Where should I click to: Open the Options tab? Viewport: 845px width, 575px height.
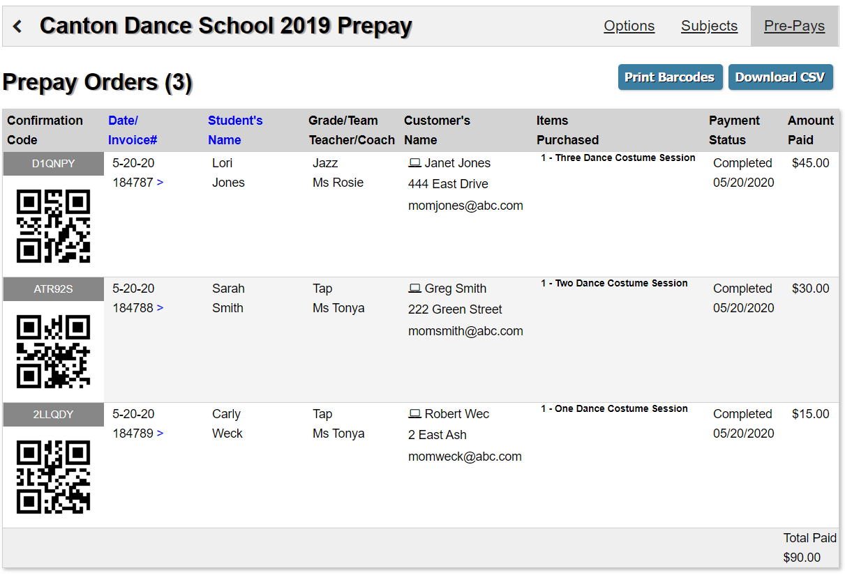pyautogui.click(x=629, y=26)
